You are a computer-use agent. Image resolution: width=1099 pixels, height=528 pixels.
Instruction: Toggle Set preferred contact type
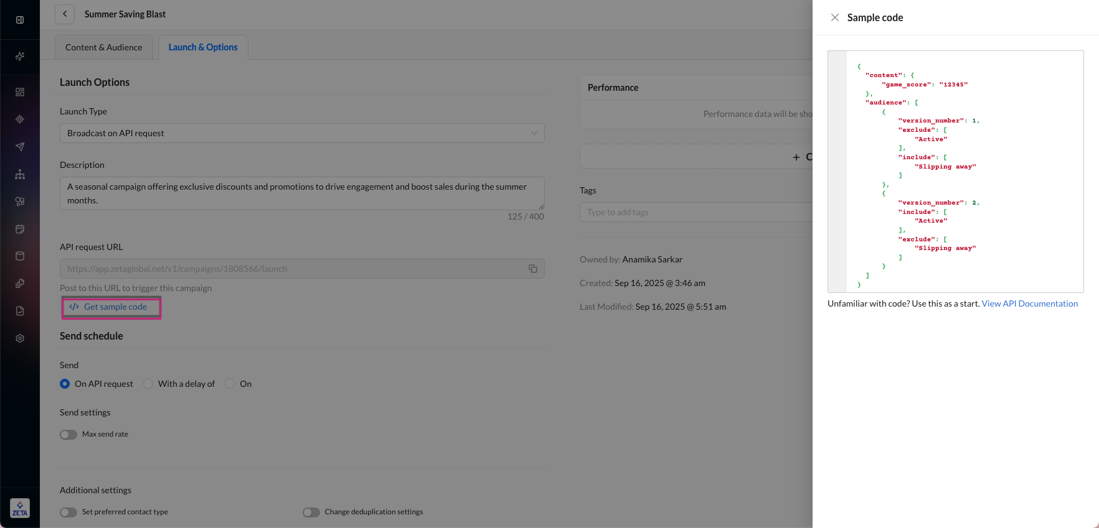click(x=68, y=512)
